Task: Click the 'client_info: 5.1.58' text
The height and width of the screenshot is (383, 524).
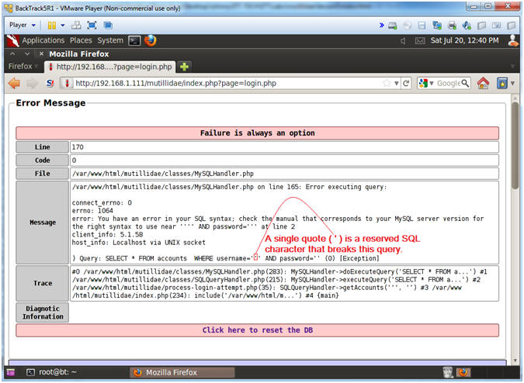Action: click(107, 235)
